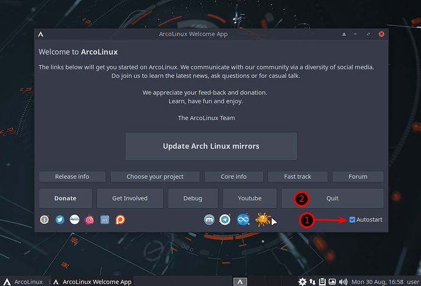Click the settings gear tray icon

coord(302,282)
